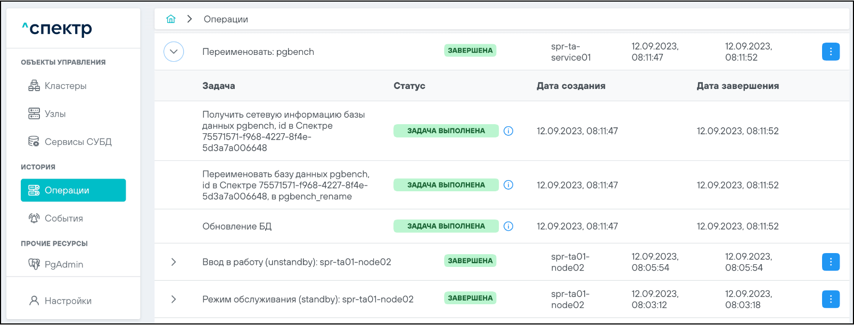The width and height of the screenshot is (854, 325).
Task: Select Операции in the sidebar
Action: tap(73, 190)
